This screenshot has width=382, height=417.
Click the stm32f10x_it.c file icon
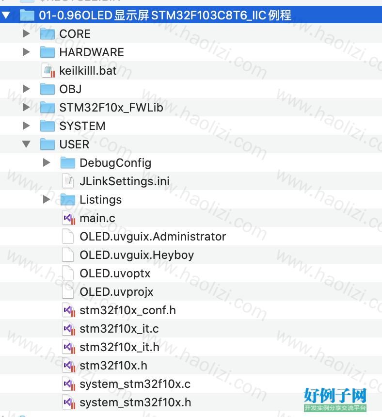point(69,328)
